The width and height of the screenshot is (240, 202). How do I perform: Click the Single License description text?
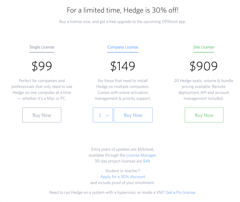coord(42,89)
